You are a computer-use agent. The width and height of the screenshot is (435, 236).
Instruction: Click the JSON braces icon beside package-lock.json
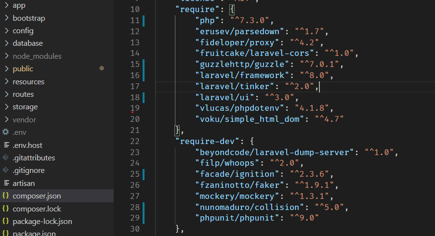pos(6,221)
